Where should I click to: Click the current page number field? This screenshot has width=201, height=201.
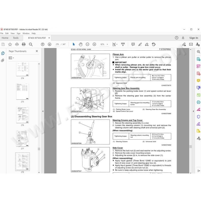(57, 44)
